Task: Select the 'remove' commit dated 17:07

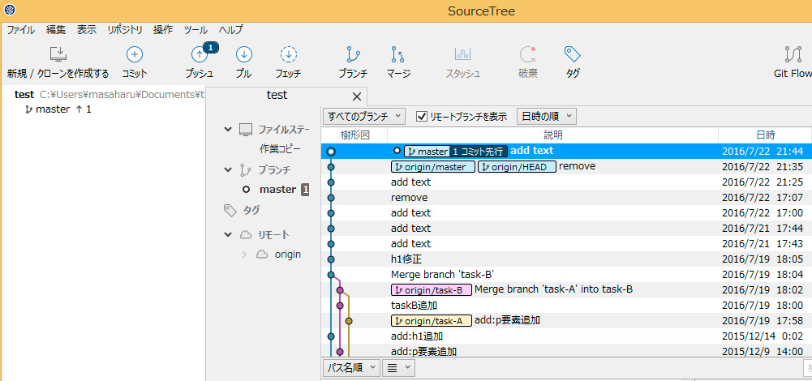Action: tap(566, 198)
